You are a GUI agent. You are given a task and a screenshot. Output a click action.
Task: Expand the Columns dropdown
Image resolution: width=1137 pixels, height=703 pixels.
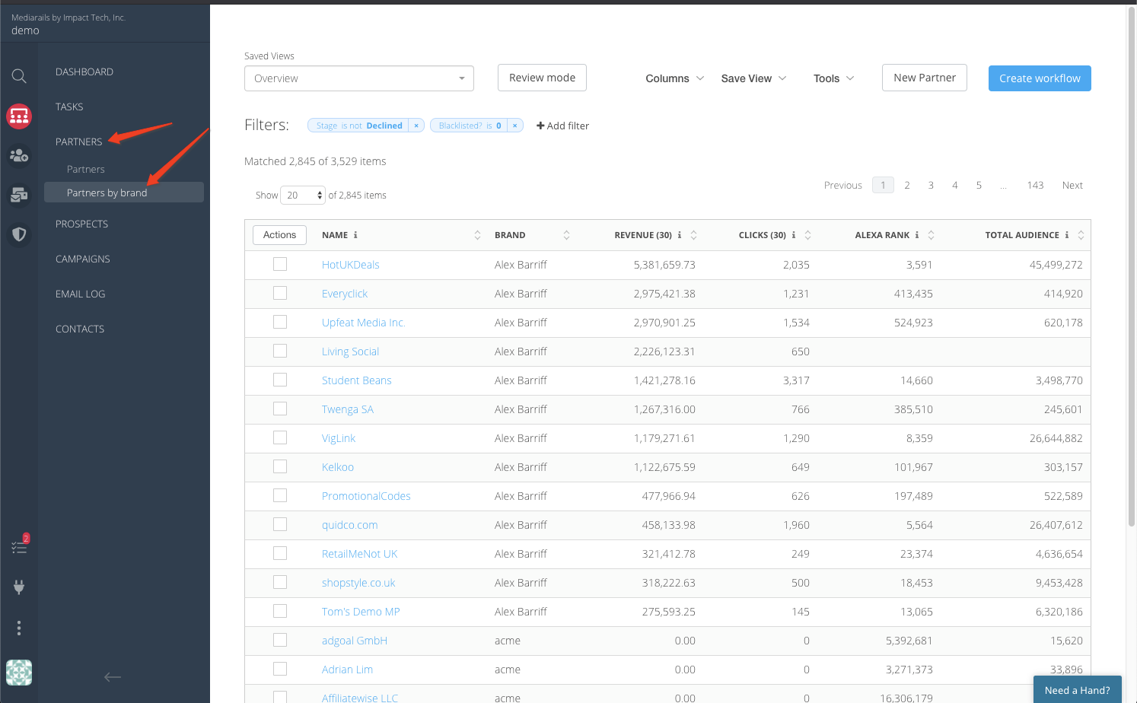click(674, 78)
